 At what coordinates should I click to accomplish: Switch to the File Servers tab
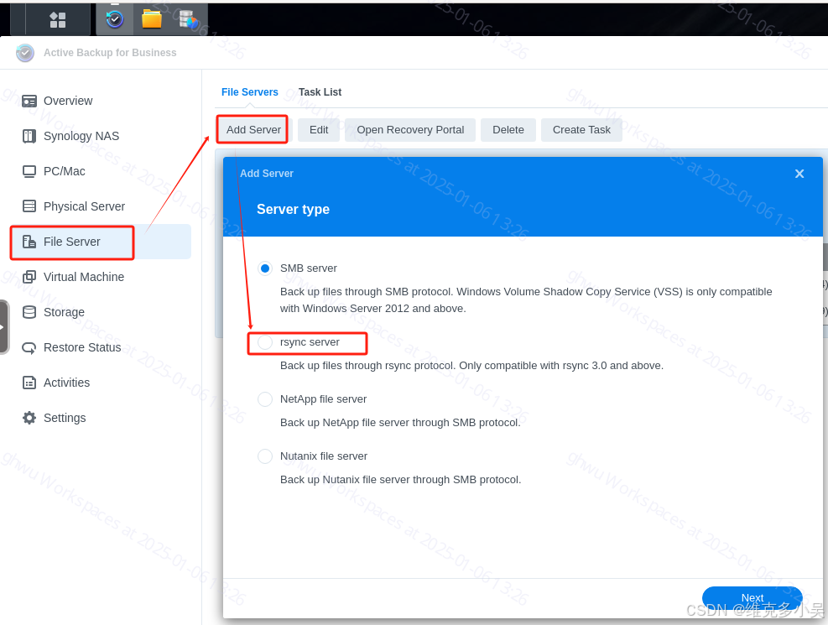click(250, 91)
